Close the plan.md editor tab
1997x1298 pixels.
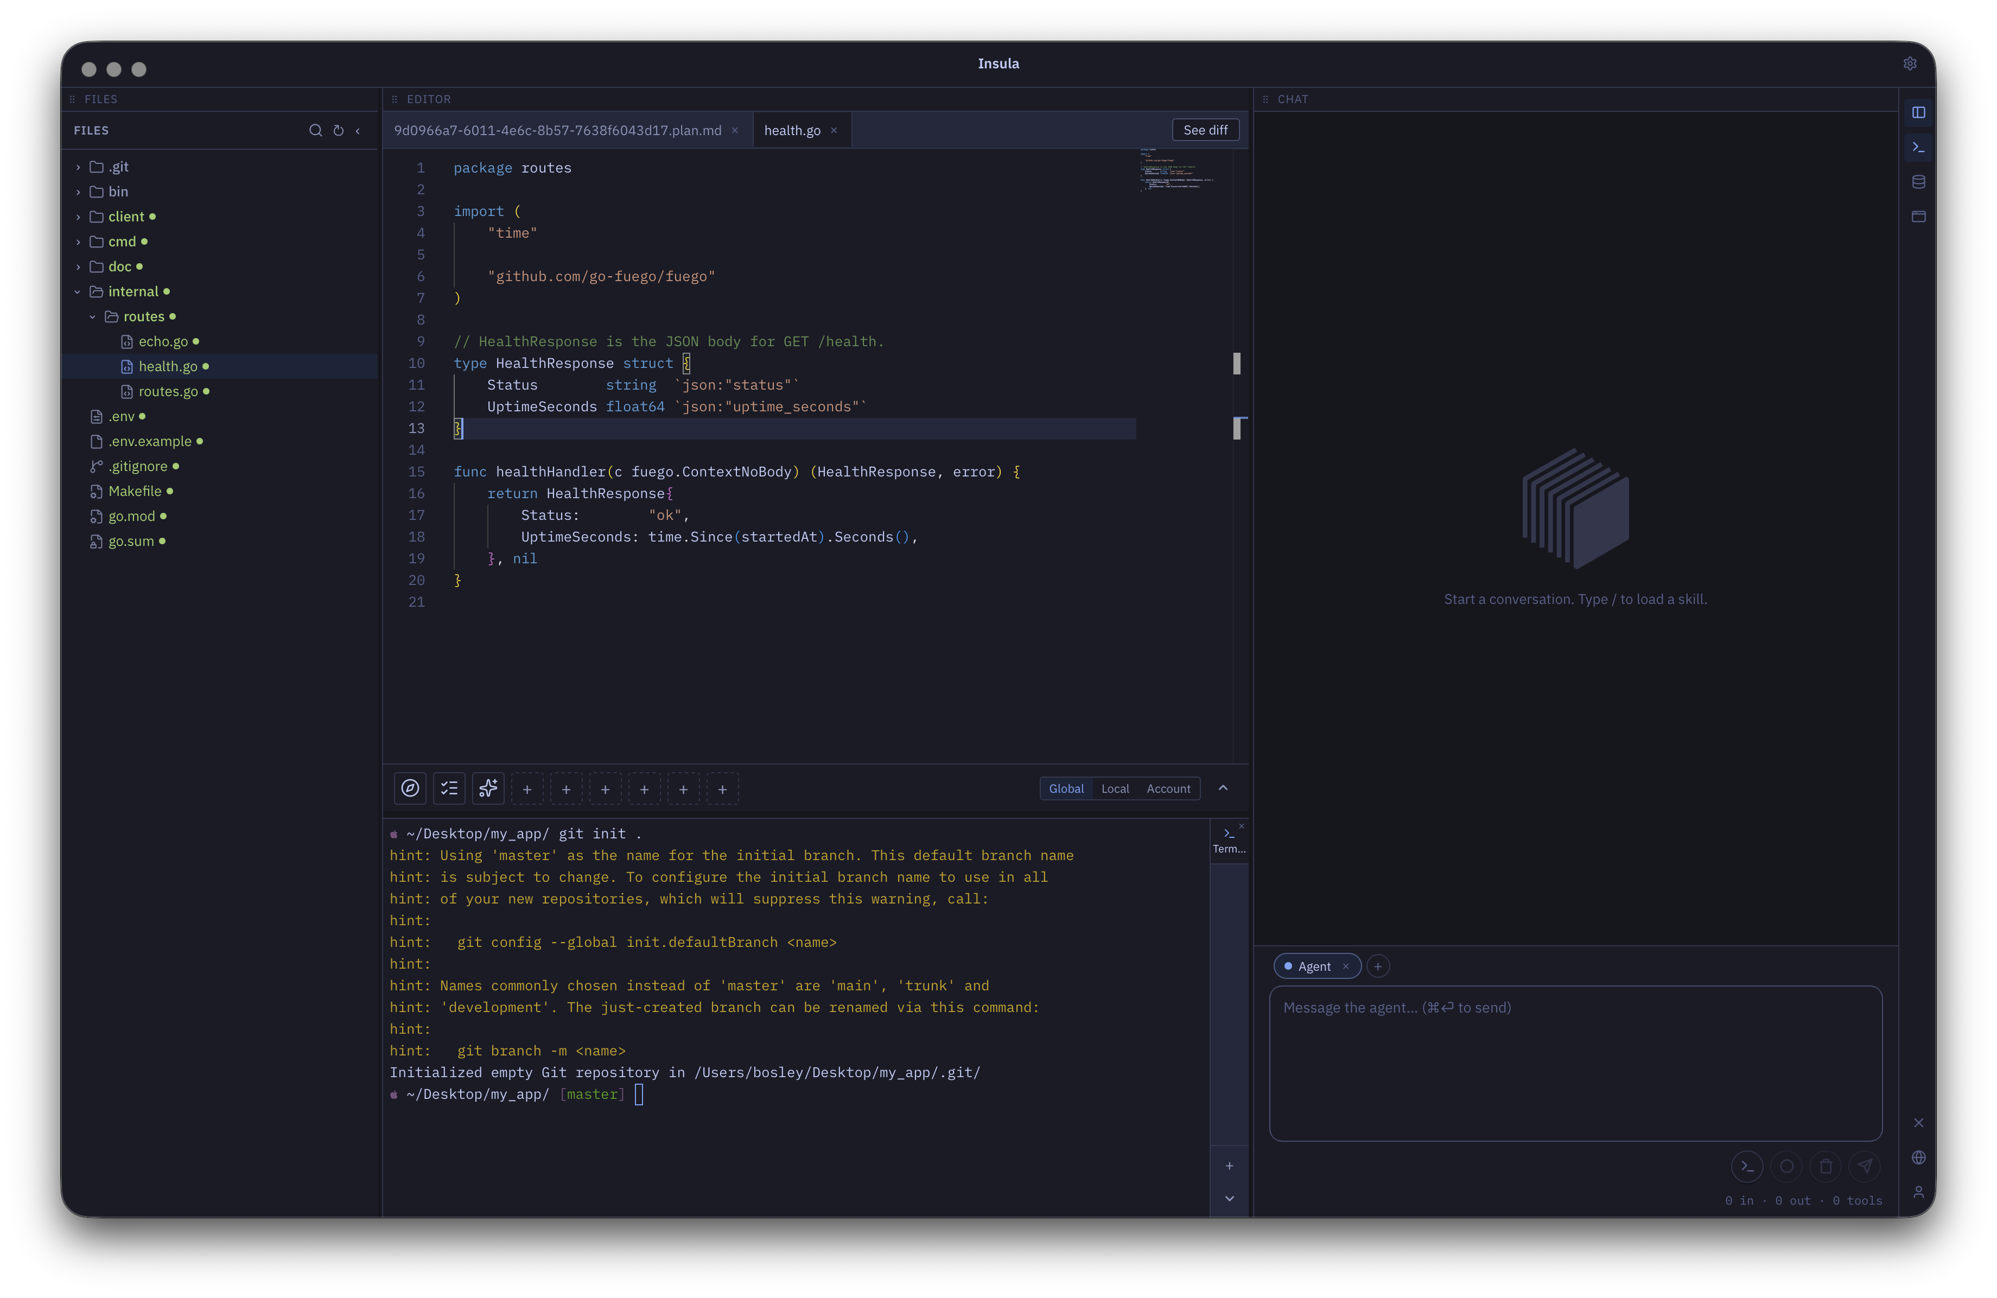click(735, 131)
